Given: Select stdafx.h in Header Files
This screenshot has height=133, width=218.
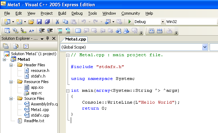Looking at the screenshot, I should (38, 76).
